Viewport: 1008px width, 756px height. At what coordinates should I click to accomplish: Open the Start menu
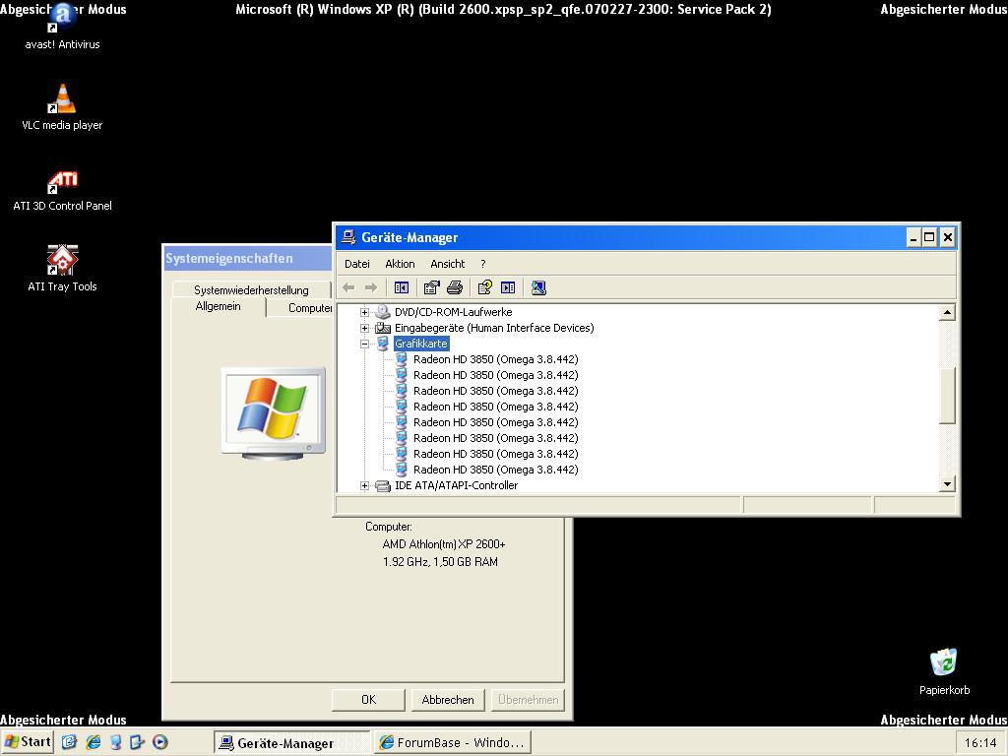[28, 742]
